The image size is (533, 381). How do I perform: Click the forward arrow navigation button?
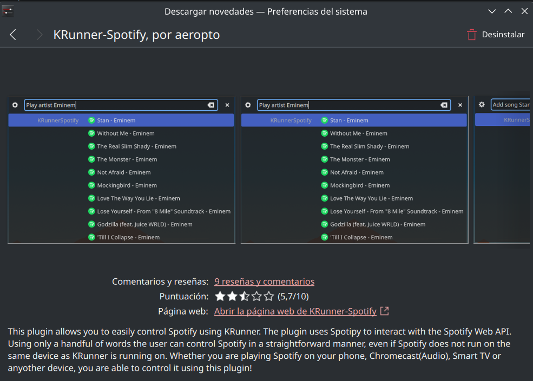[x=39, y=35]
